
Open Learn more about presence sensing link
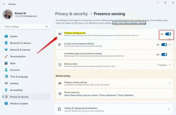click(129, 23)
